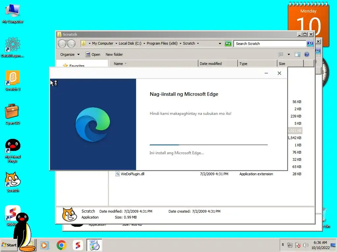
Task: Expand the dropdown arrow after Scratch breadcrumb
Action: 198,44
